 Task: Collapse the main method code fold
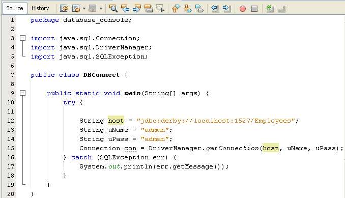[22, 93]
